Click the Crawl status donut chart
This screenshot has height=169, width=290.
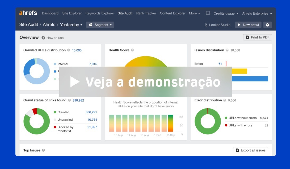point(37,121)
